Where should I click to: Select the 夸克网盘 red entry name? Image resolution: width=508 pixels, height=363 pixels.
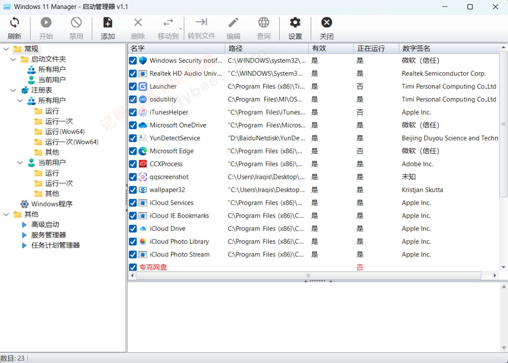pos(153,267)
